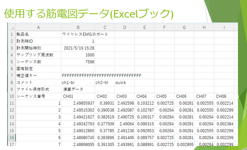Viewport: 247px width, 150px height.
Task: Click value 0.39931 in CH02
Action: click(x=105, y=103)
